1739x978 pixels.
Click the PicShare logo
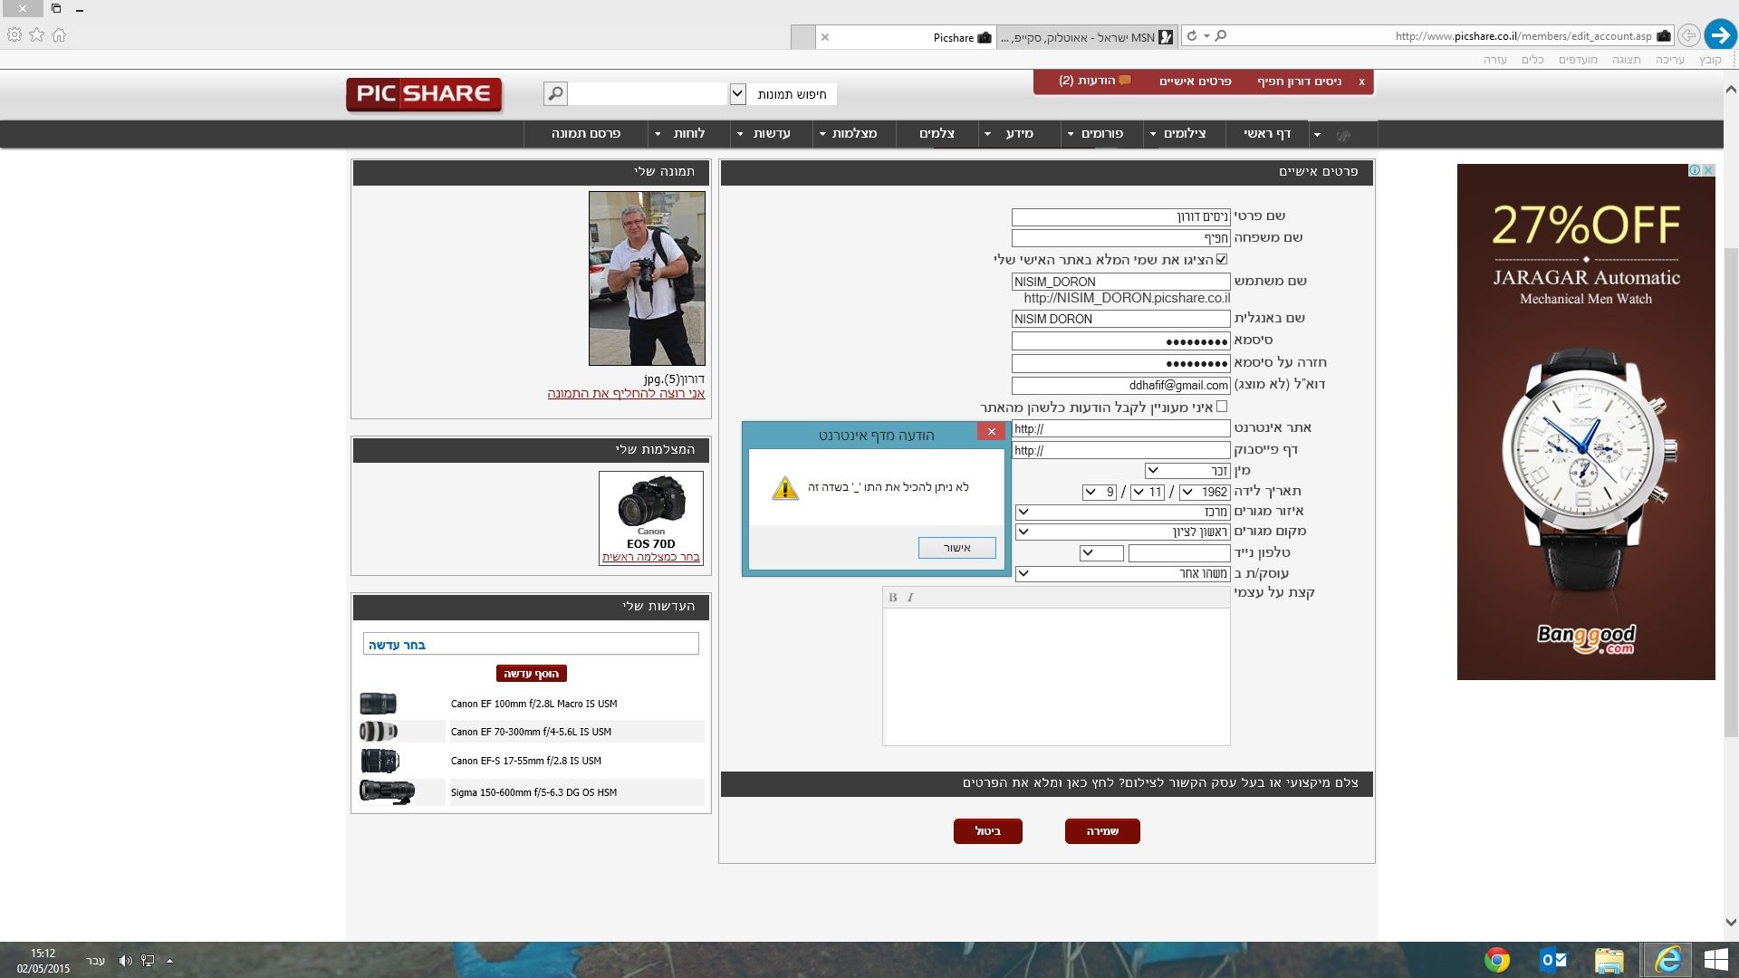click(x=423, y=94)
